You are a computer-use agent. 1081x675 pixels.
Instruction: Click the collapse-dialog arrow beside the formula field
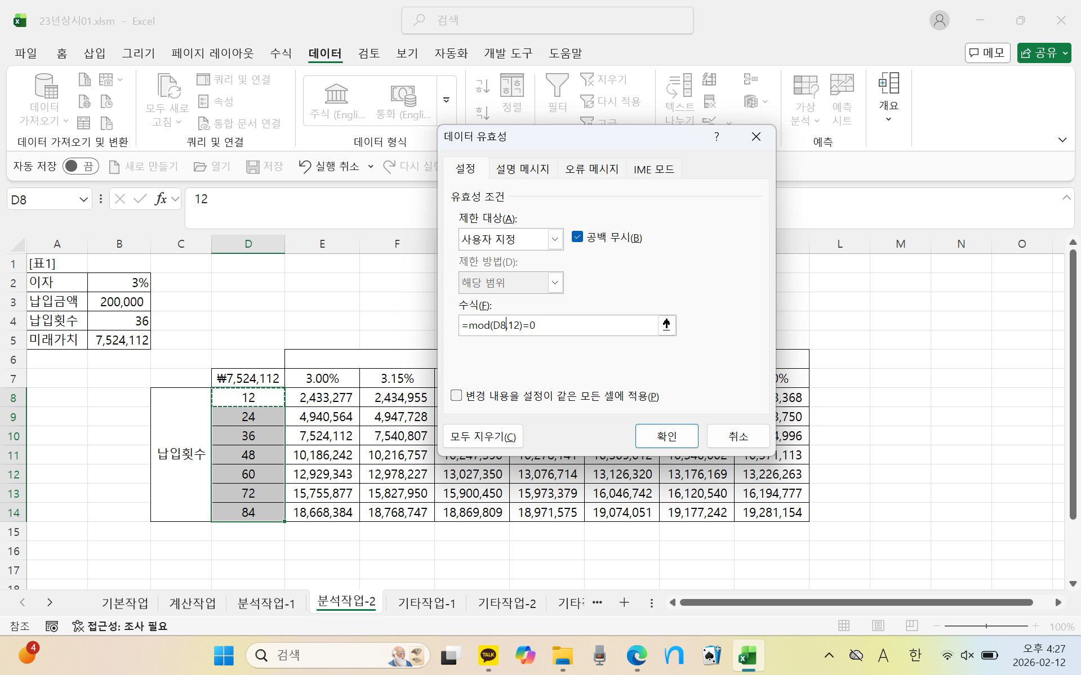click(666, 325)
